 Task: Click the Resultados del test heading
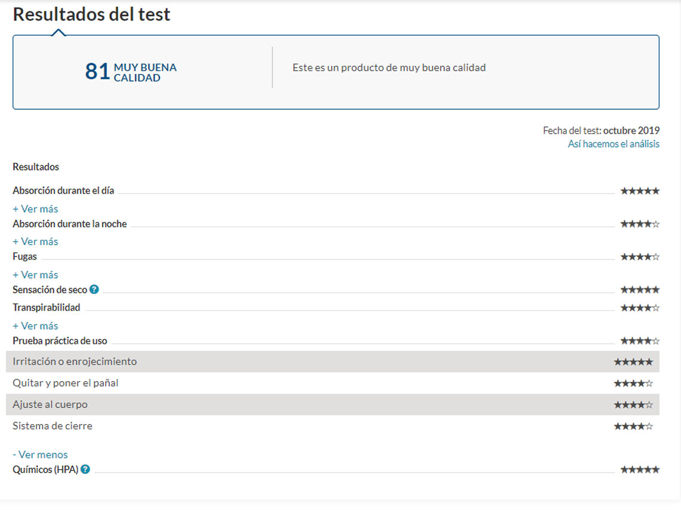pos(91,14)
